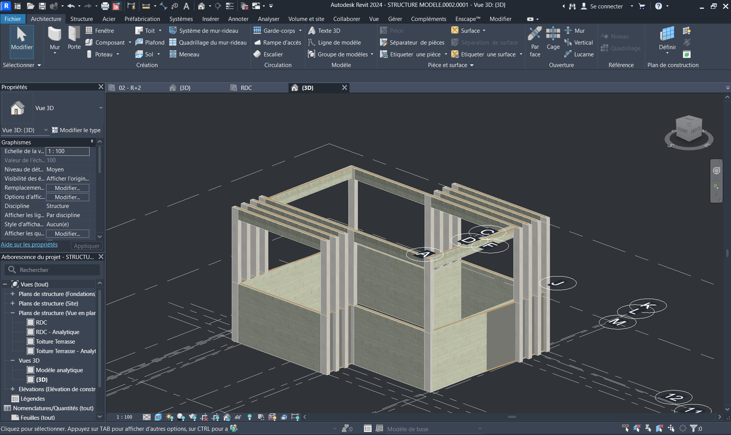Click the Cage shaft opening tool
The height and width of the screenshot is (435, 731).
[553, 39]
